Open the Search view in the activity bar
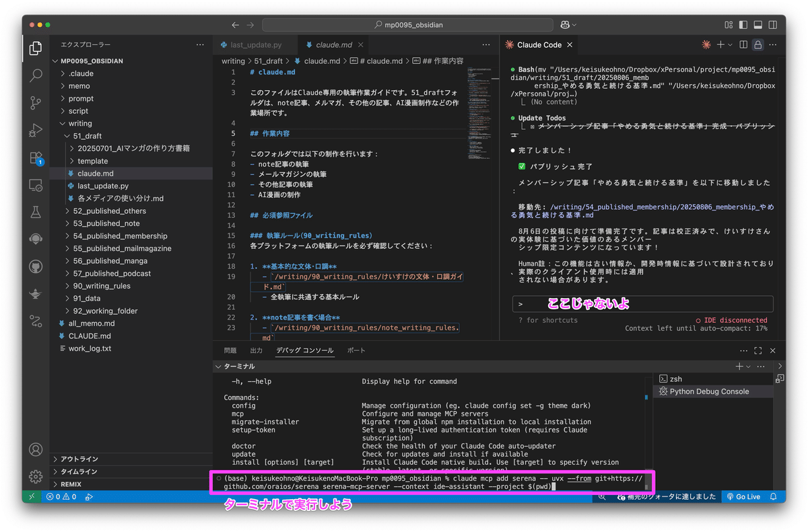Screen dimensions: 808x532 click(35, 75)
